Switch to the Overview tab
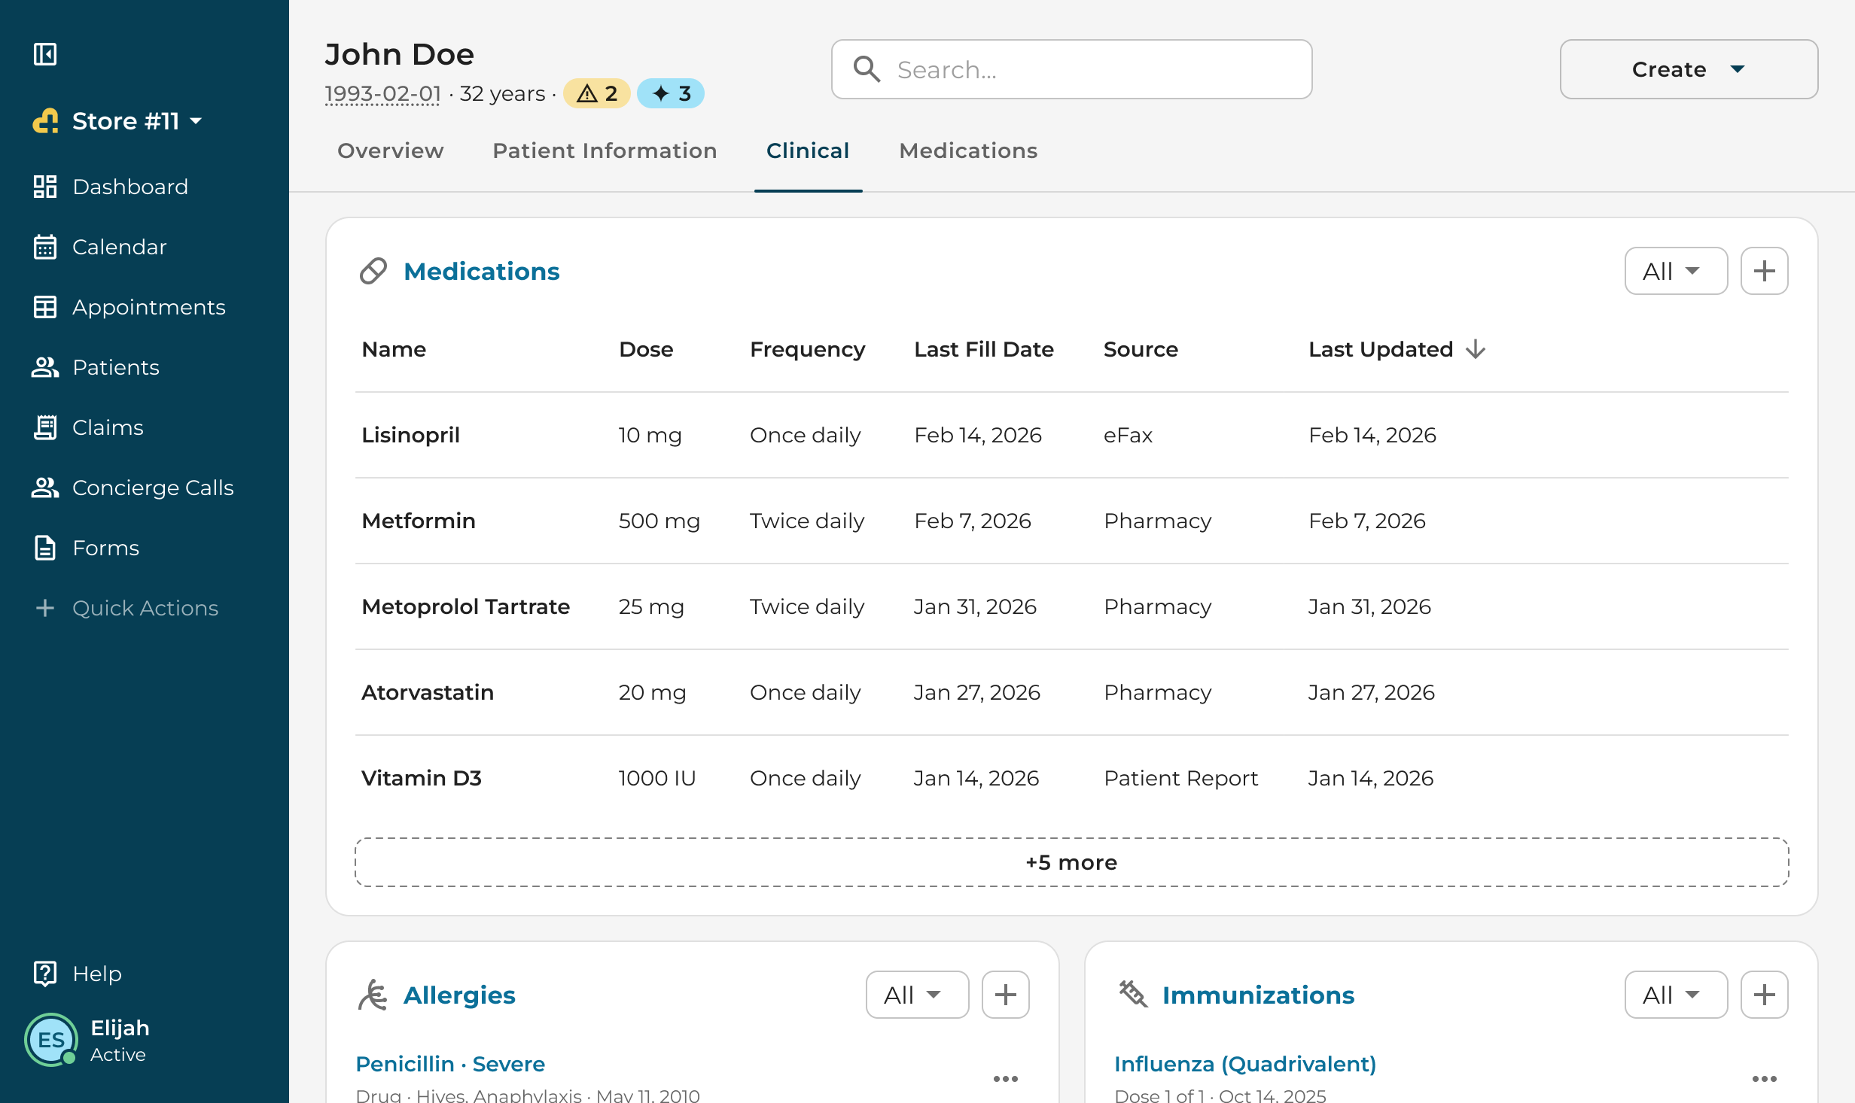The image size is (1855, 1103). pos(390,150)
